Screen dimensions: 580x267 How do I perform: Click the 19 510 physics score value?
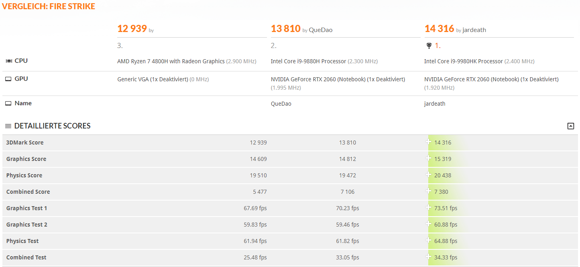[x=258, y=175]
